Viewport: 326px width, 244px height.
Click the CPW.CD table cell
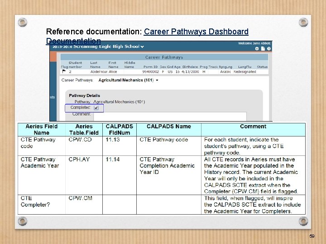point(84,146)
